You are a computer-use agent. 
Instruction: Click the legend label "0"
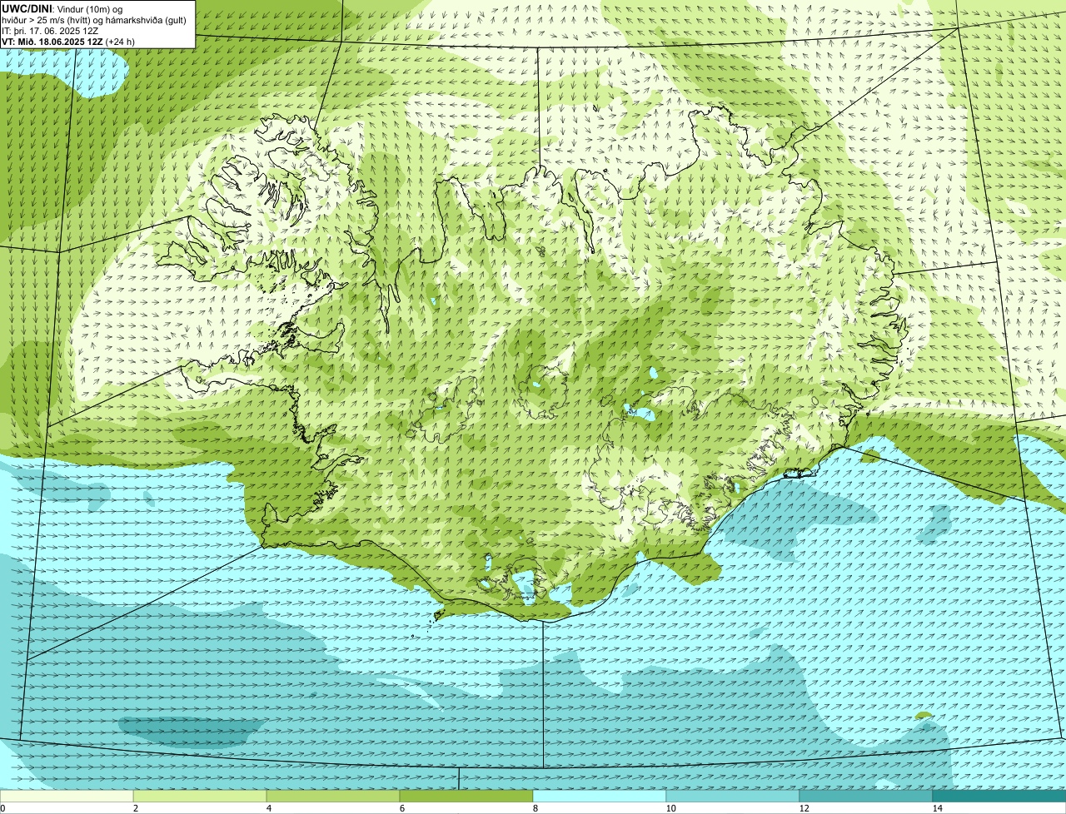click(2, 808)
